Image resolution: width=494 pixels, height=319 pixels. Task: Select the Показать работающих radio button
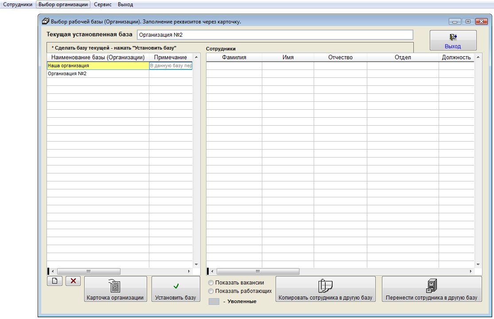(211, 291)
